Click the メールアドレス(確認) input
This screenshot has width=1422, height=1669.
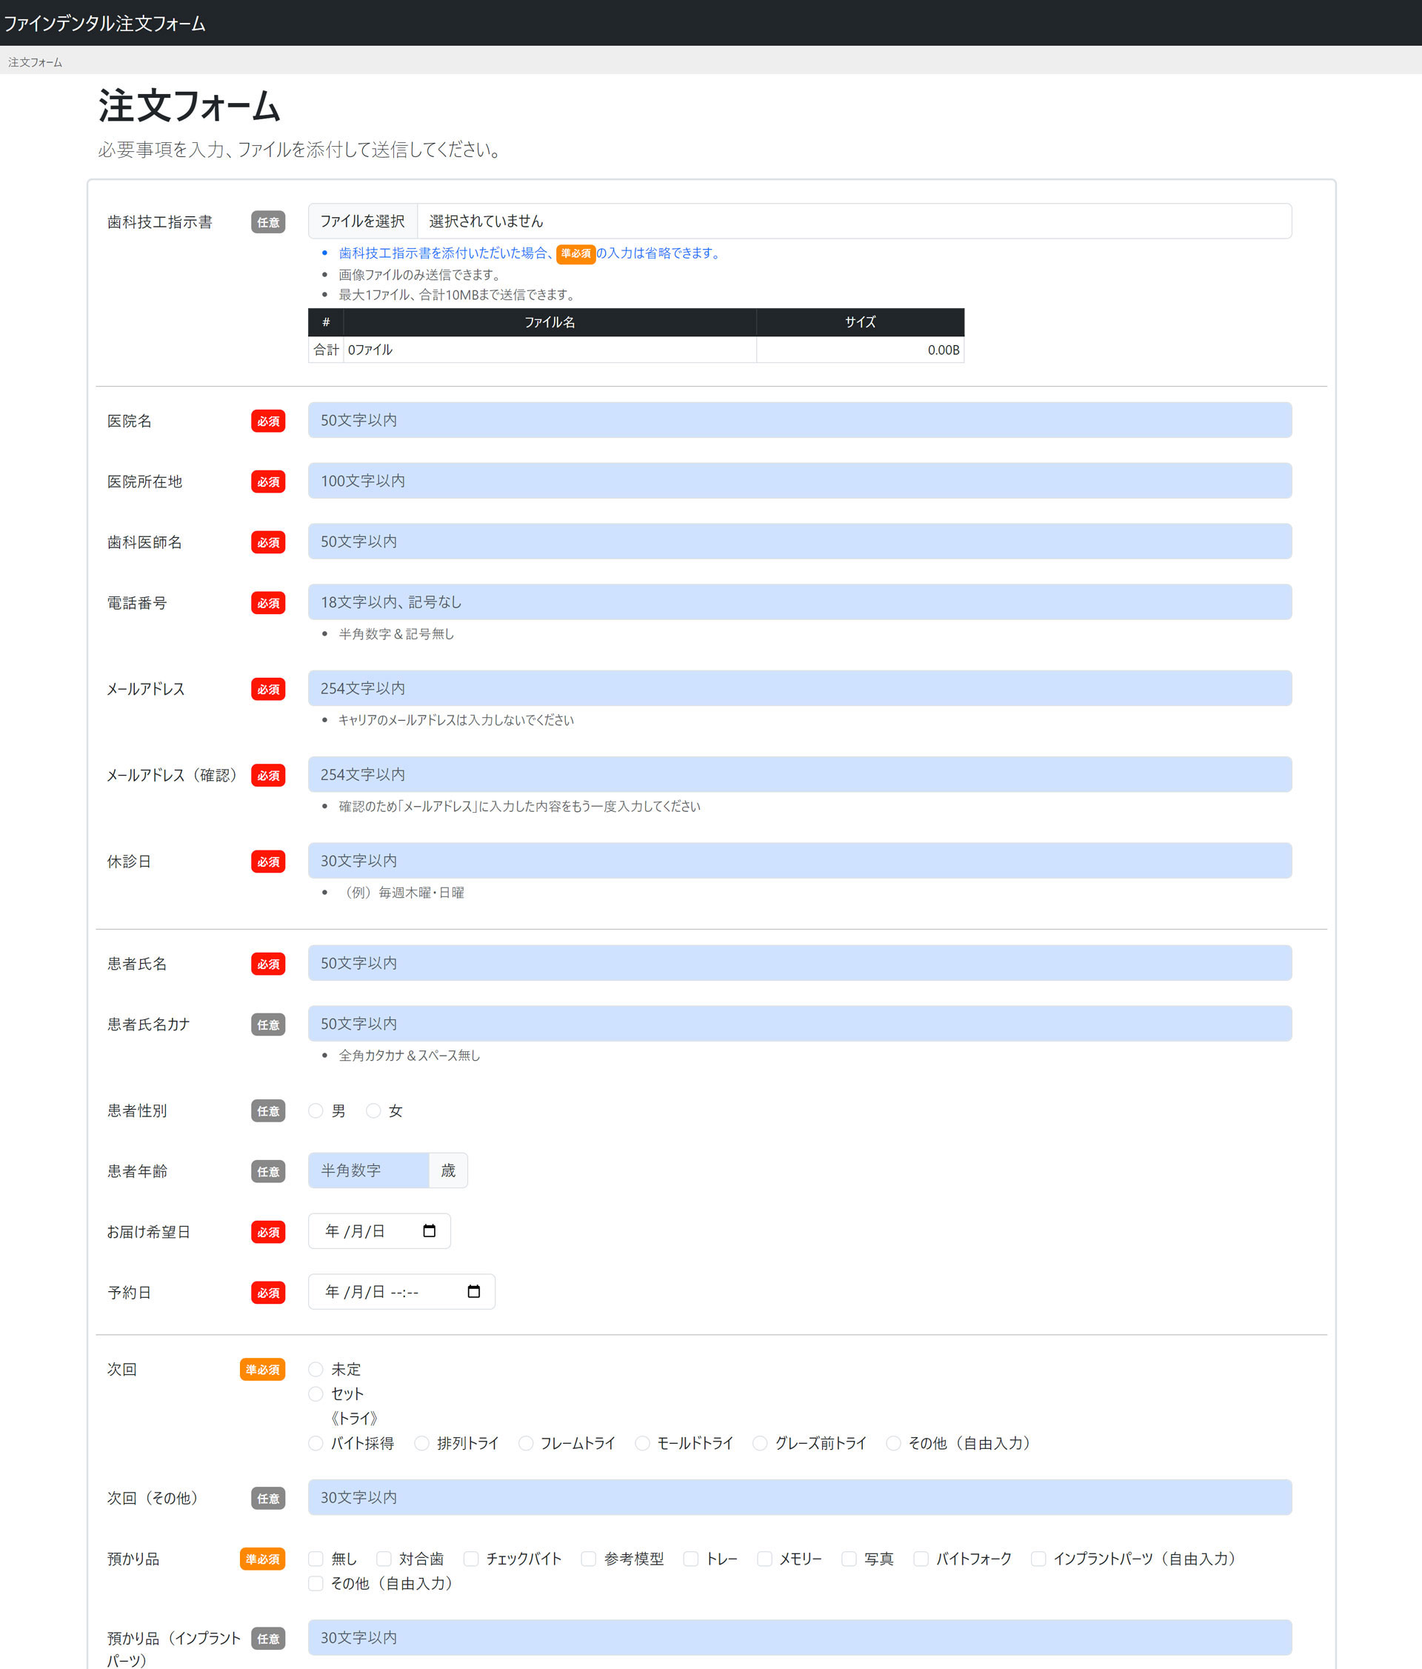(800, 774)
